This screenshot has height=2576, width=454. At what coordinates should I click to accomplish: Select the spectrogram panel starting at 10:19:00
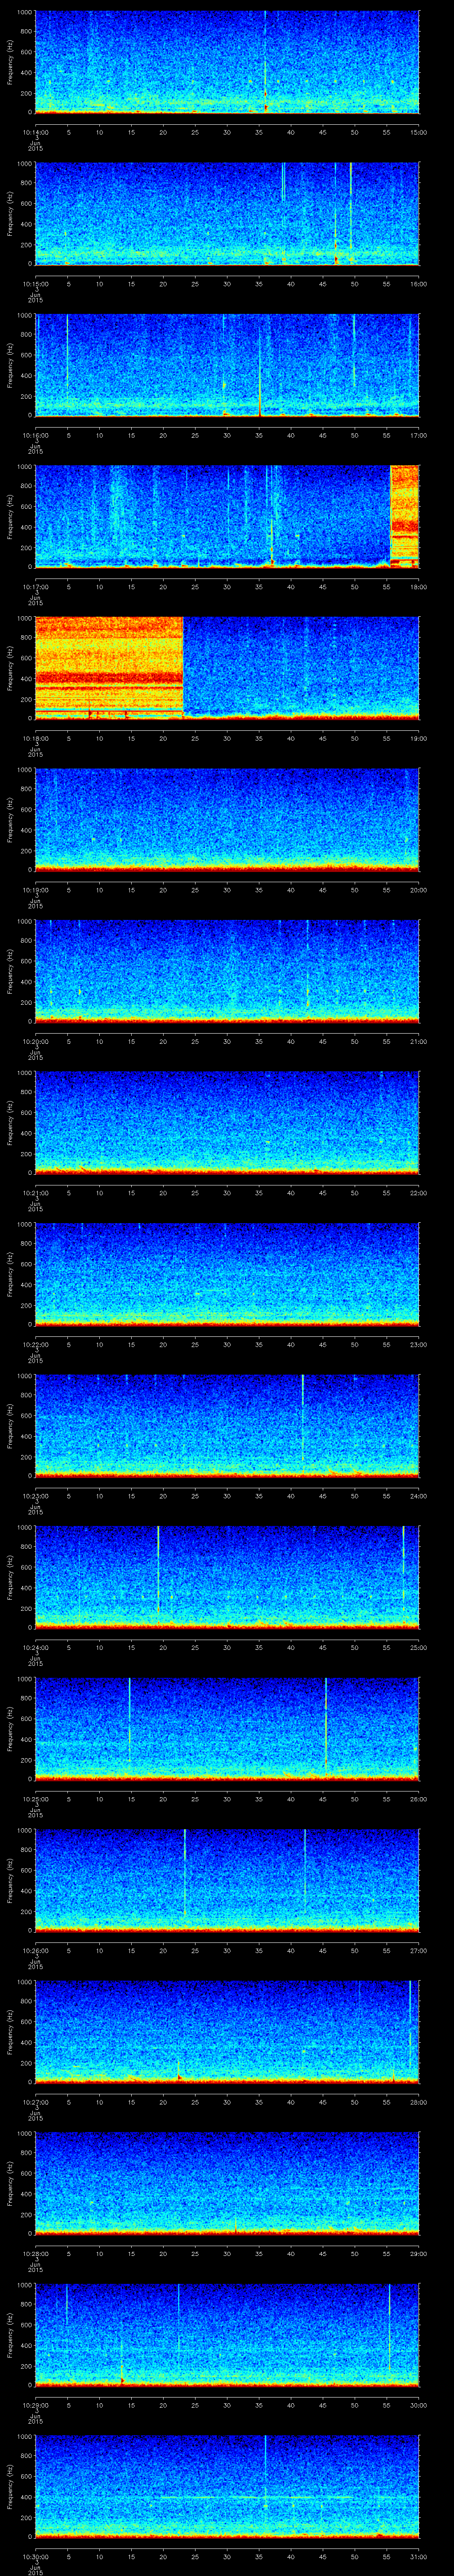tap(227, 819)
